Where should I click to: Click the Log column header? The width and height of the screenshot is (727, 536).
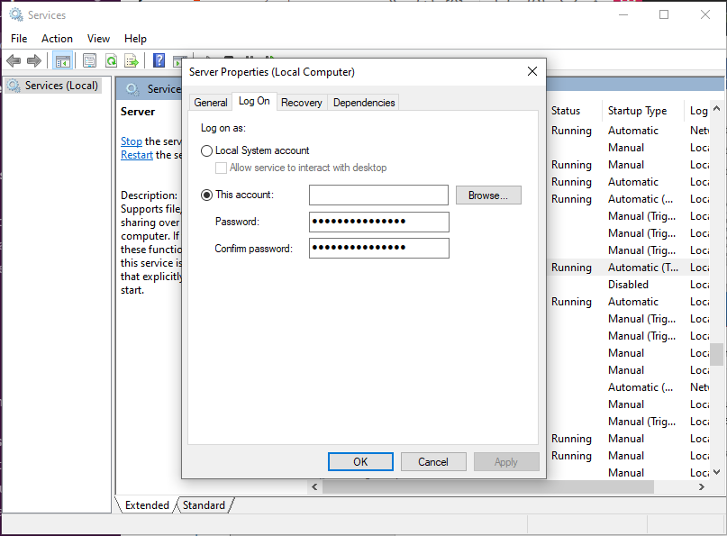[697, 111]
